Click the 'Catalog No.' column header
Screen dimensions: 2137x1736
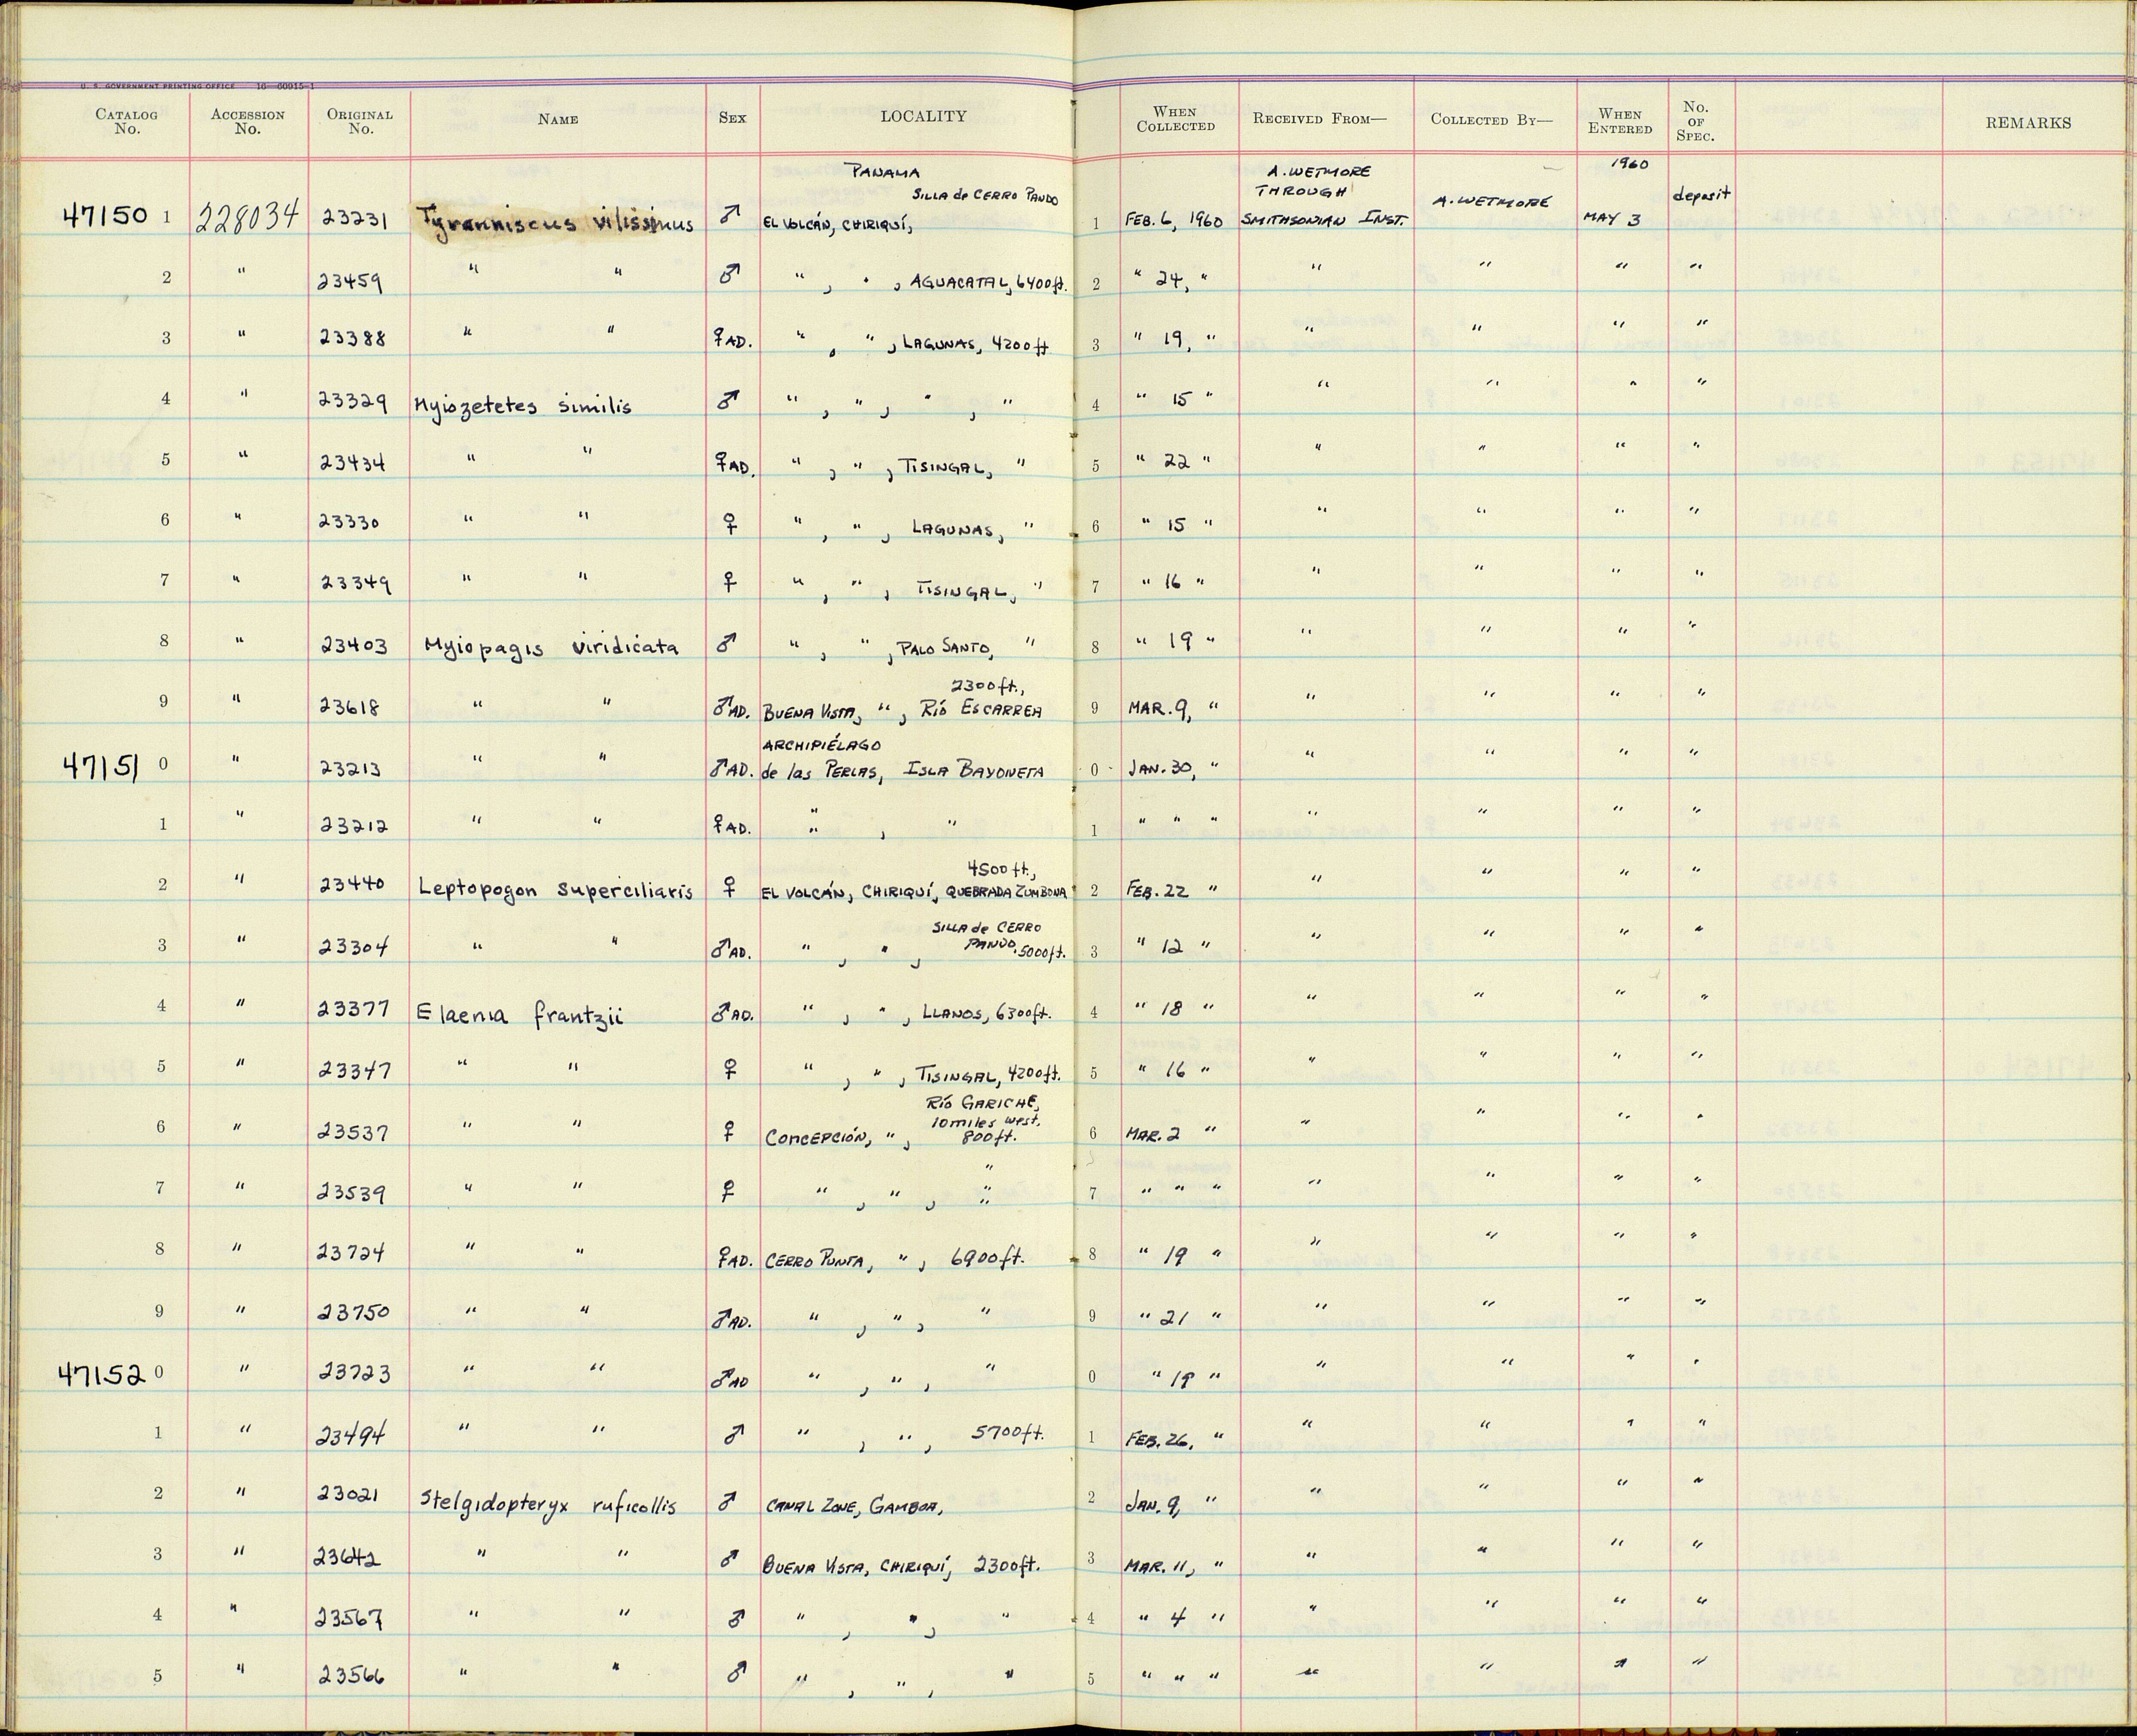coord(126,121)
